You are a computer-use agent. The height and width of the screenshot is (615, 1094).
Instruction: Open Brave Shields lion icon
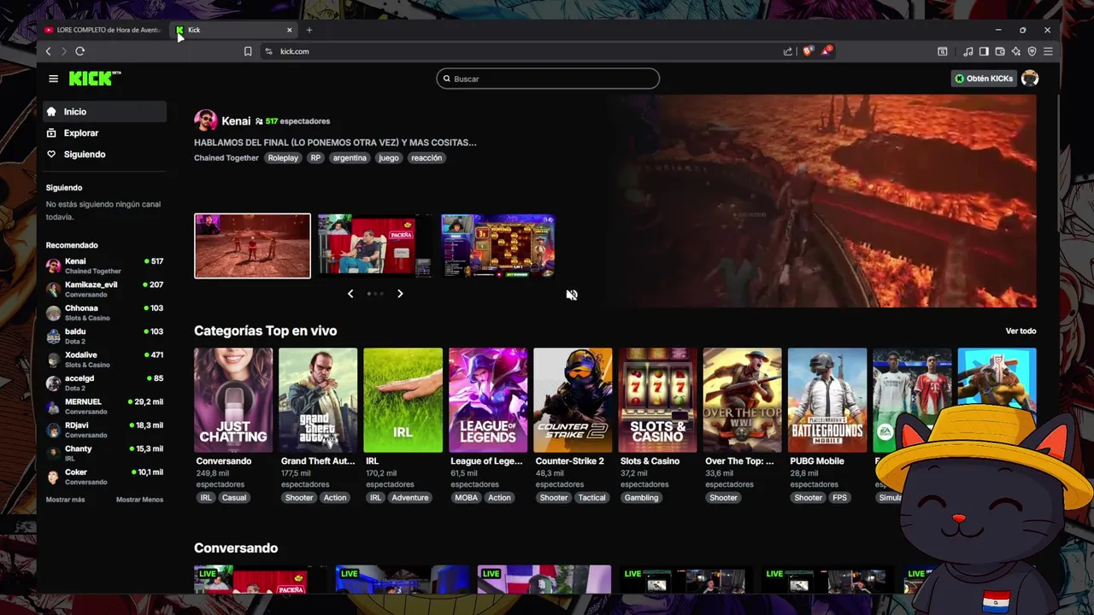tap(808, 51)
